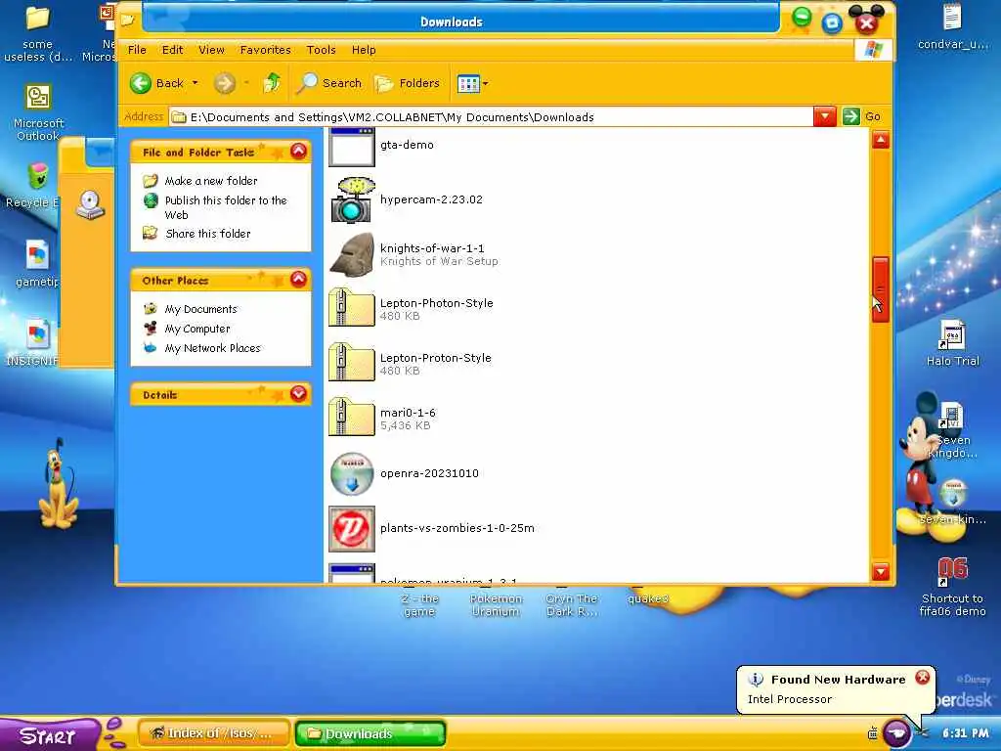The height and width of the screenshot is (751, 1001).
Task: Open the Favorites menu
Action: click(x=266, y=50)
